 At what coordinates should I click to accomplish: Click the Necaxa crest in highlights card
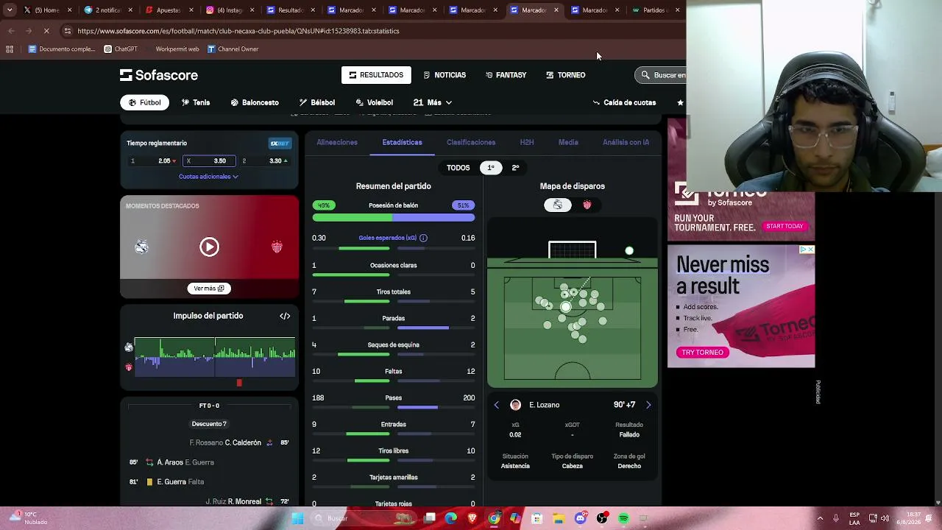[x=277, y=247]
